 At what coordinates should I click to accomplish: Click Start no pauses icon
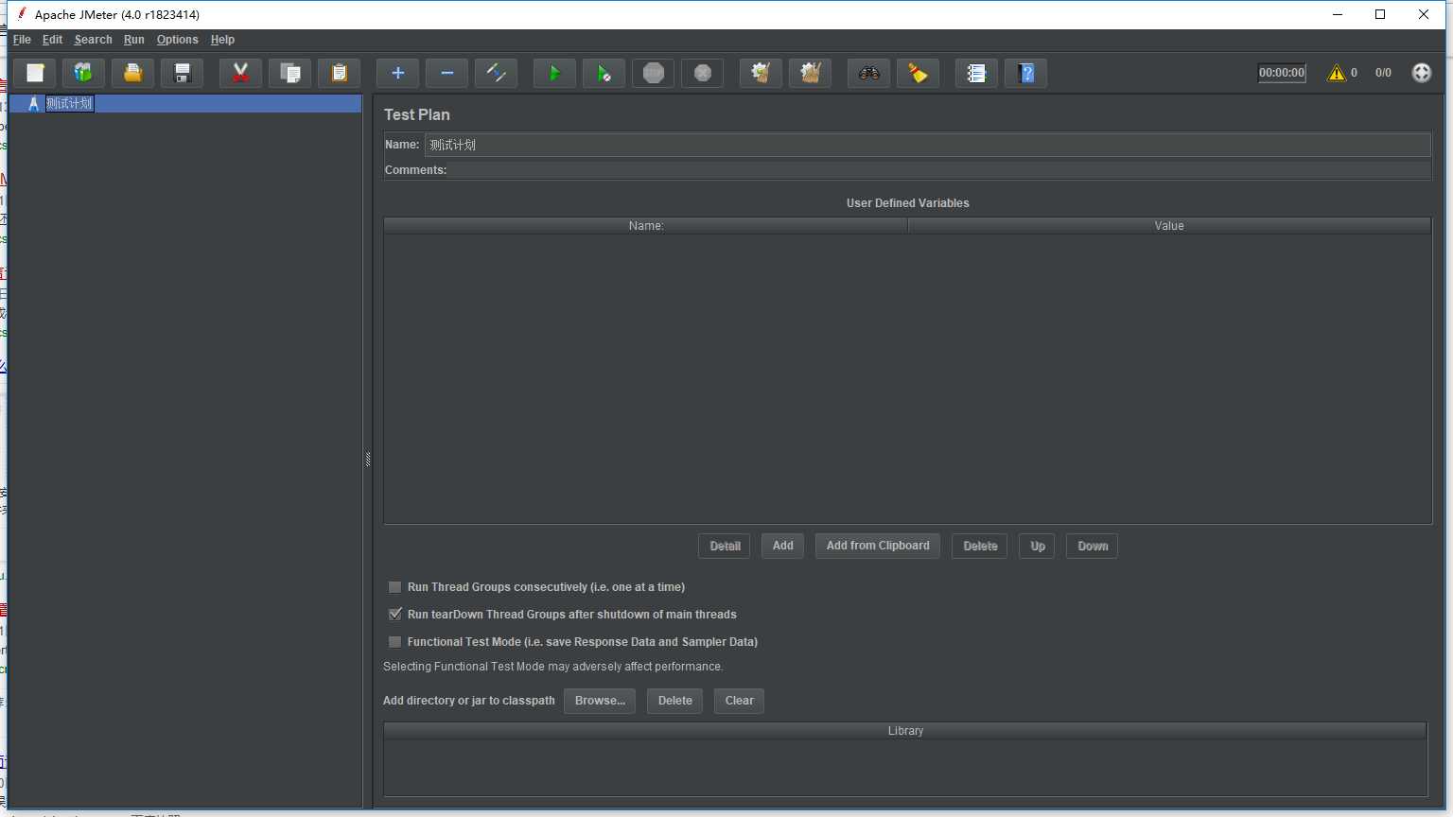point(604,73)
